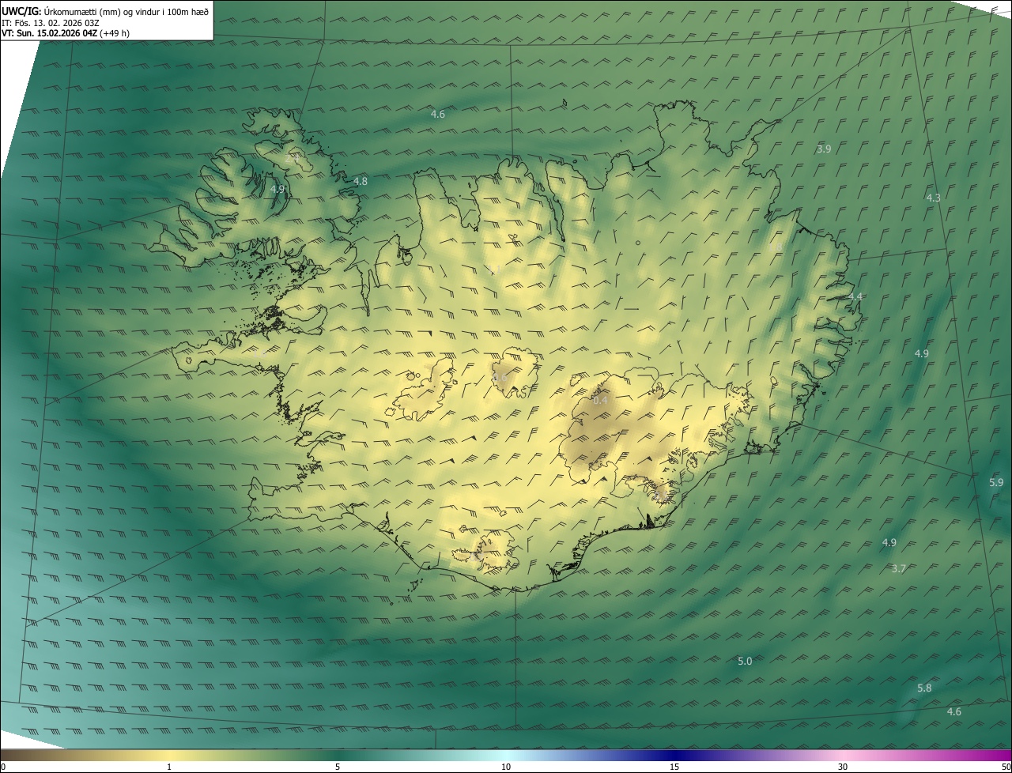Click the '3.9' precipitation value label

[x=824, y=149]
